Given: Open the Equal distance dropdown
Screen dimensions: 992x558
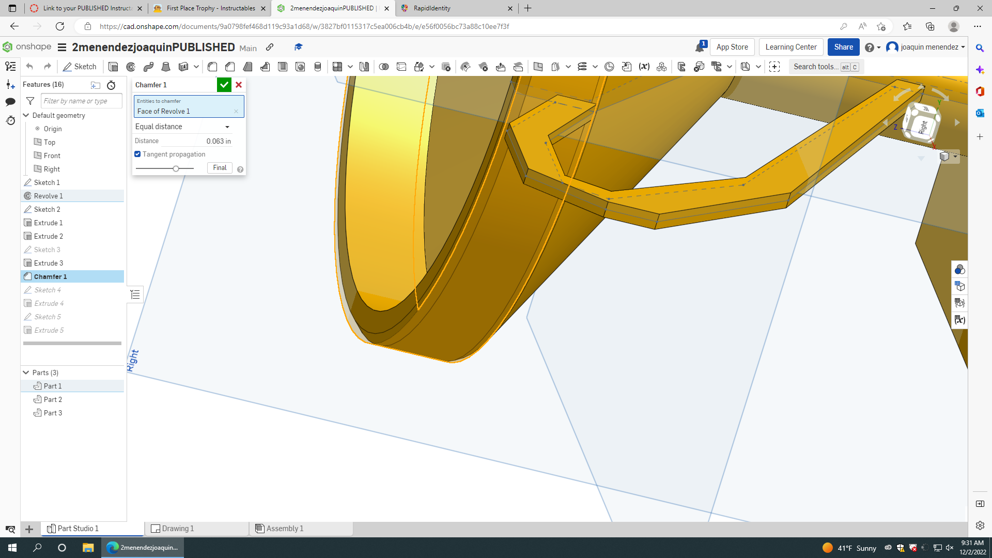Looking at the screenshot, I should tap(182, 126).
